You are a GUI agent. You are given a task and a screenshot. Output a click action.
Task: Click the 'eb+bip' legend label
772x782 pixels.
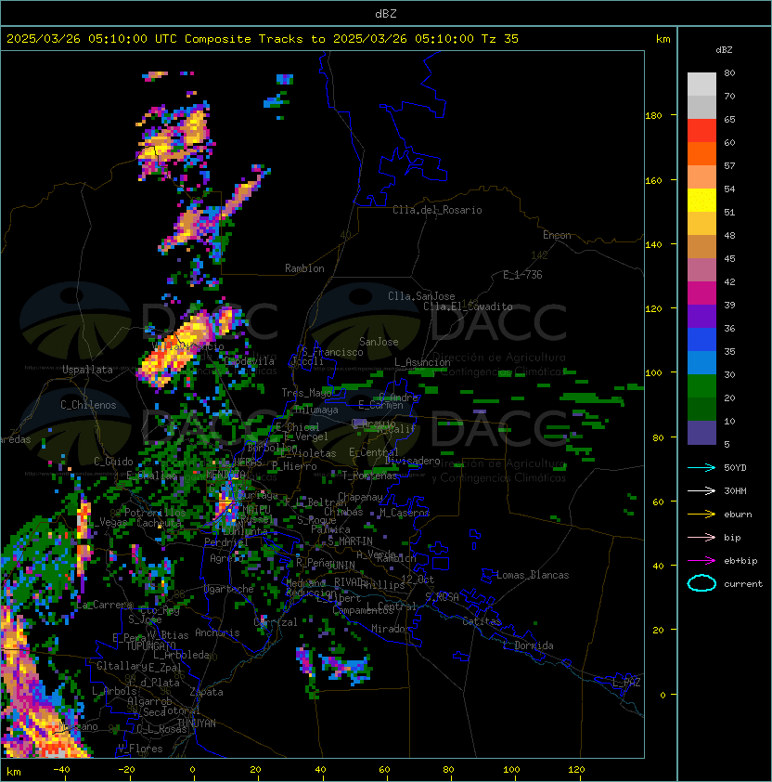[740, 561]
